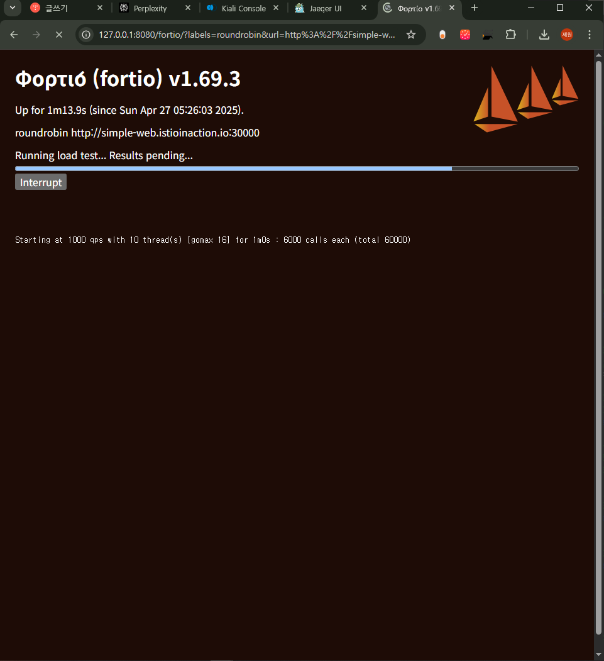Switch to the Kiali Console tab

click(243, 8)
